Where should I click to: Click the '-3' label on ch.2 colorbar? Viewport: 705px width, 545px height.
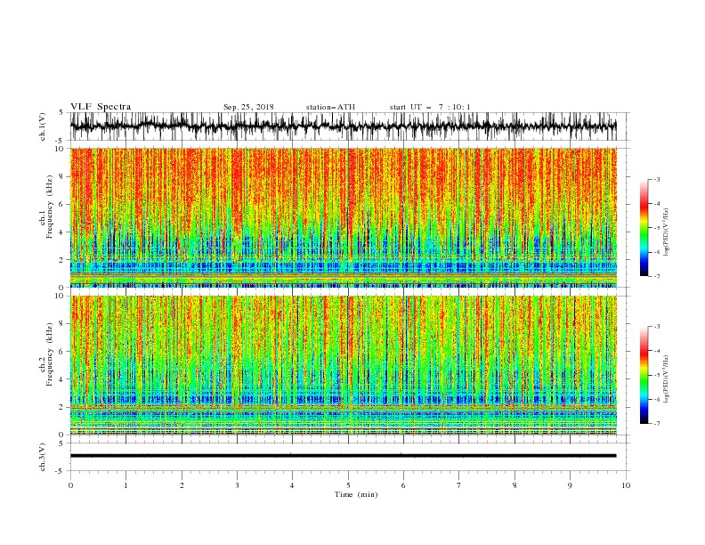657,327
